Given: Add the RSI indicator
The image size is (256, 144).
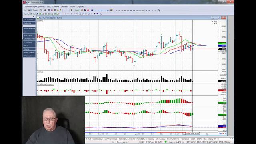Looking at the screenshot, I should (x=29, y=32).
